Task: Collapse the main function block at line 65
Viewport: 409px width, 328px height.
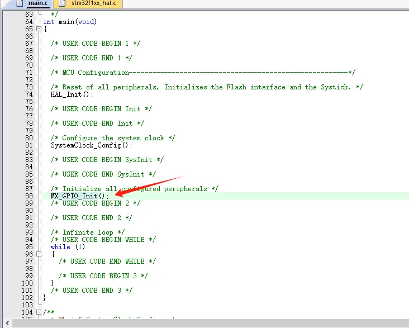Action: 38,29
